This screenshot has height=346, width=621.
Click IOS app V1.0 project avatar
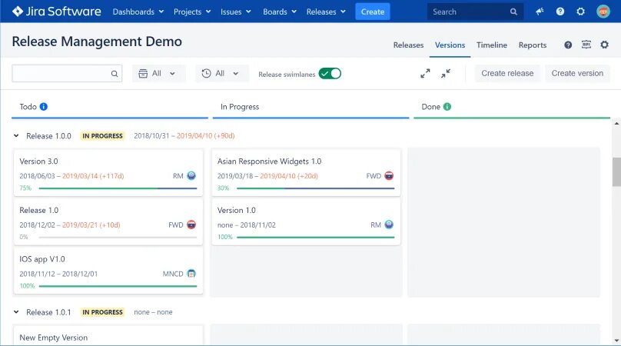191,274
